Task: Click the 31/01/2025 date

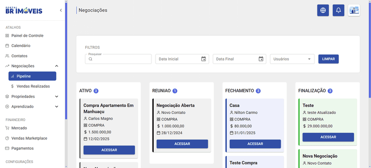Action: (x=245, y=133)
